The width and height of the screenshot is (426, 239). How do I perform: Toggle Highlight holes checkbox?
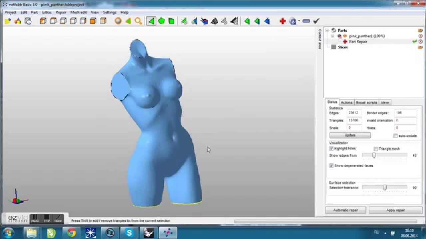click(x=331, y=148)
